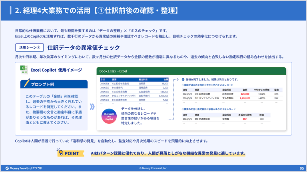This screenshot has height=172, width=307.
Task: Click the © Money Forward, Inc. footer text
Action: click(x=153, y=168)
